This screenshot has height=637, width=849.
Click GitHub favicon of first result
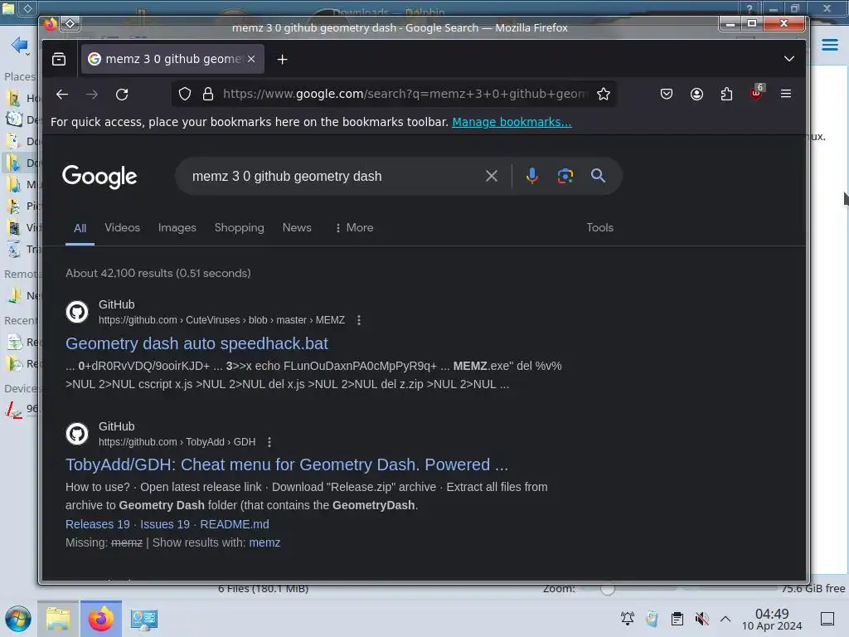pyautogui.click(x=77, y=312)
